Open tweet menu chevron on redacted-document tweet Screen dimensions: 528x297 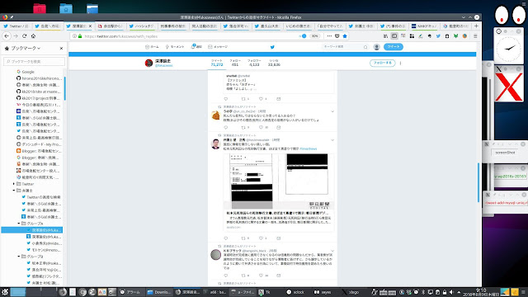coord(332,140)
